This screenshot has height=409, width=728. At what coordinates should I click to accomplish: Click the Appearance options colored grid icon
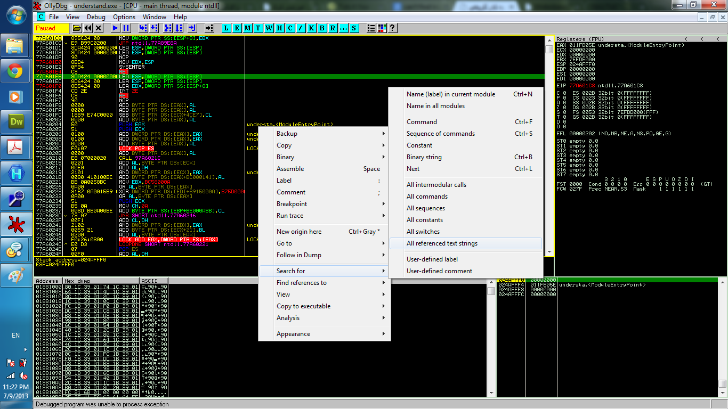[x=382, y=28]
